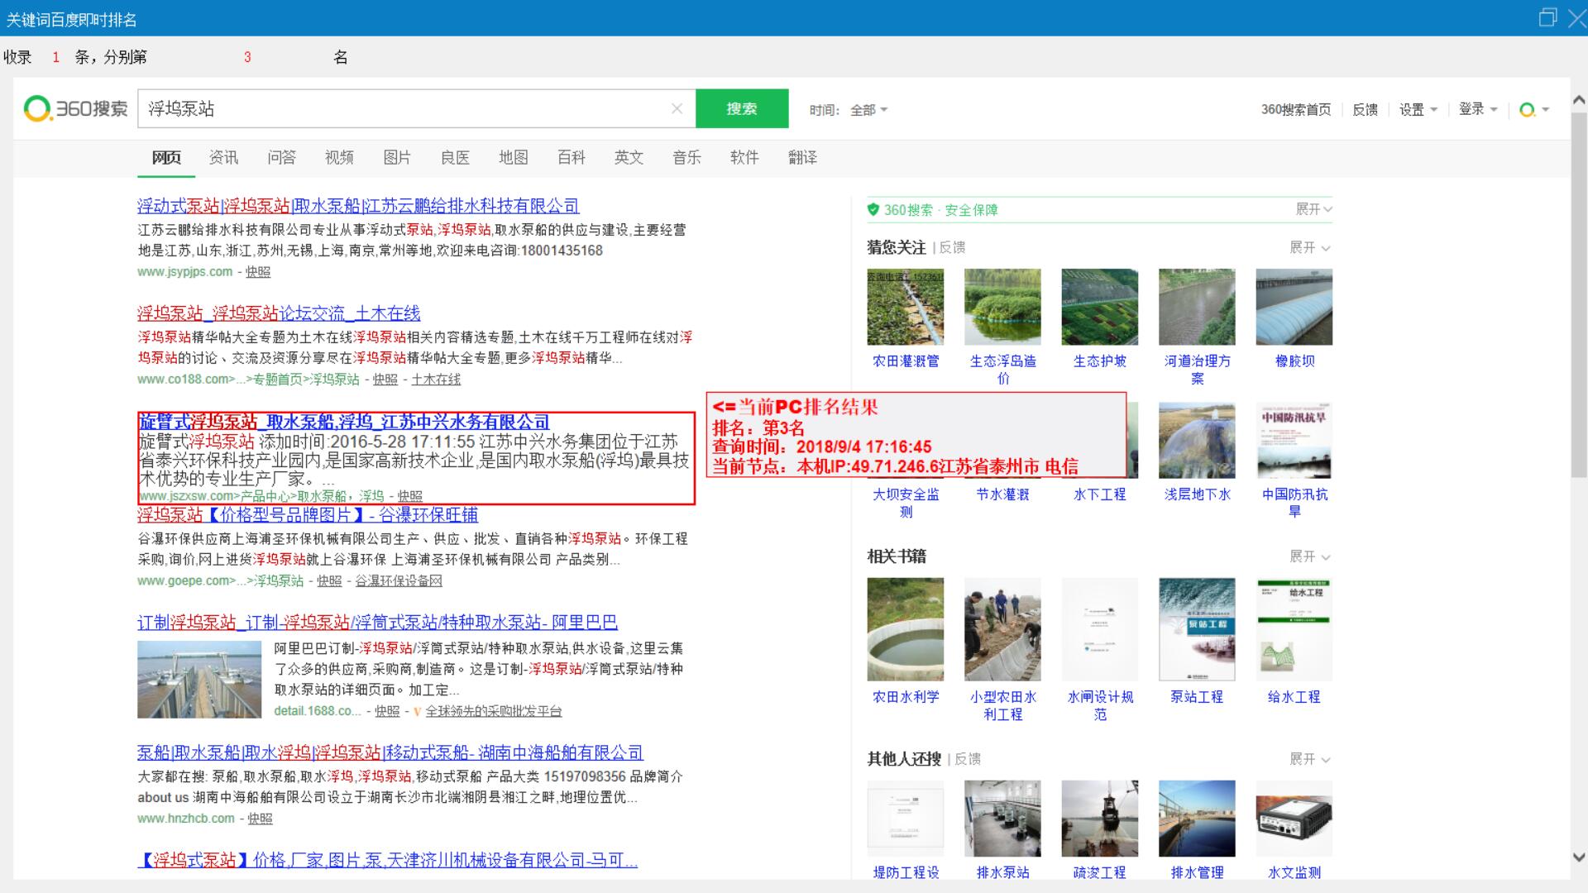The image size is (1588, 893).
Task: Open the 农田灌溉管 thumbnail
Action: click(905, 307)
